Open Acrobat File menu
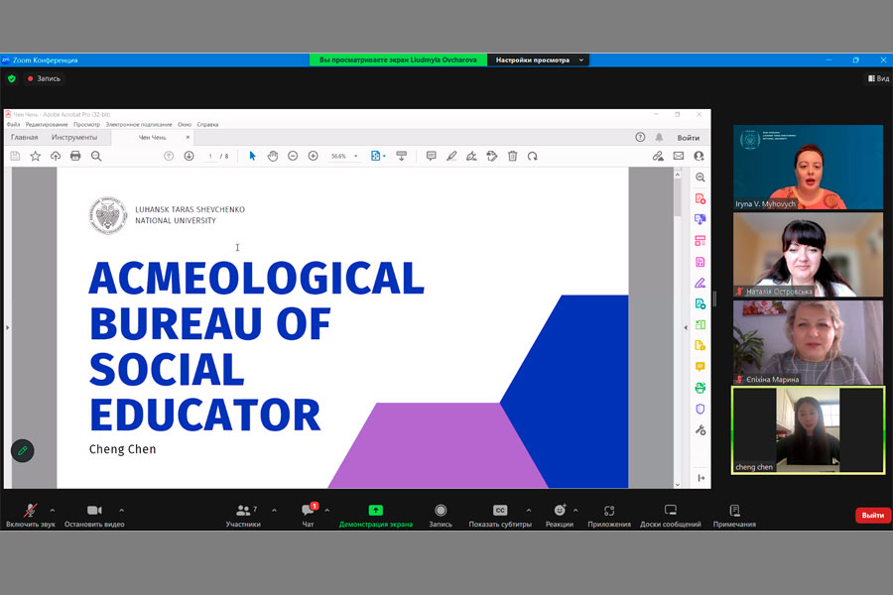The height and width of the screenshot is (595, 893). pos(13,125)
